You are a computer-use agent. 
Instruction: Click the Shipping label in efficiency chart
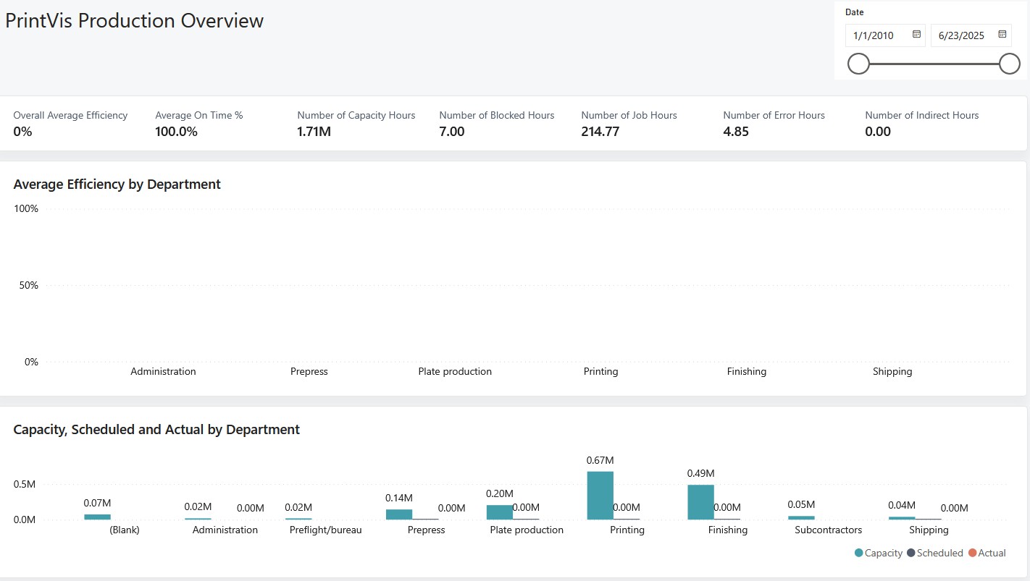tap(892, 372)
